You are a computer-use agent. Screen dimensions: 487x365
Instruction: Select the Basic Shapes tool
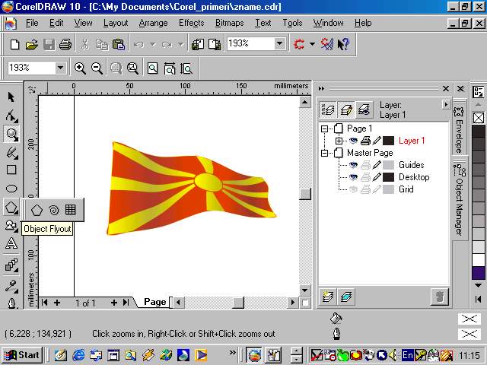click(x=11, y=226)
